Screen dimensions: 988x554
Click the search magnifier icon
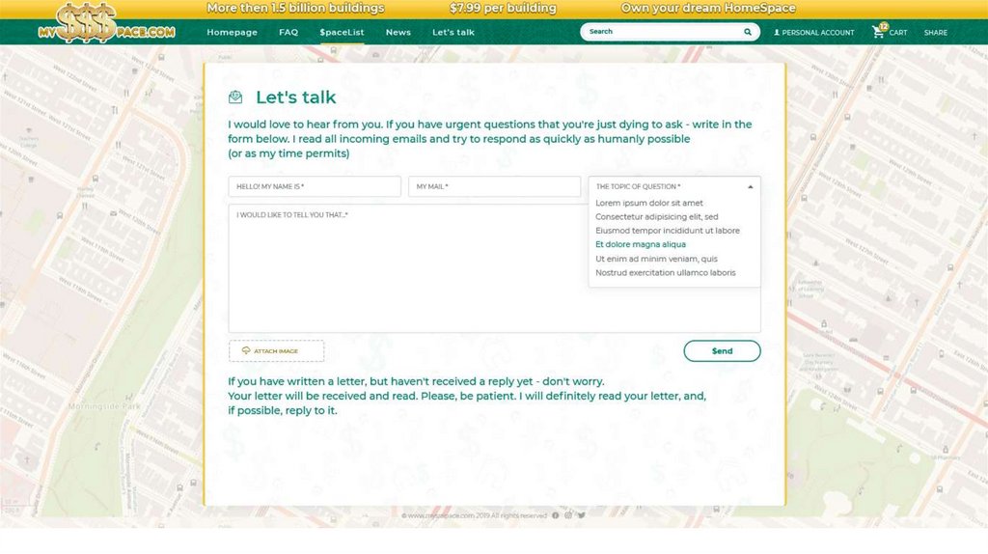tap(748, 32)
